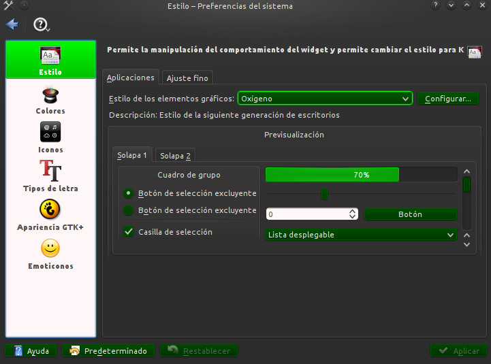
Task: Open the Colores settings module
Action: [x=50, y=100]
